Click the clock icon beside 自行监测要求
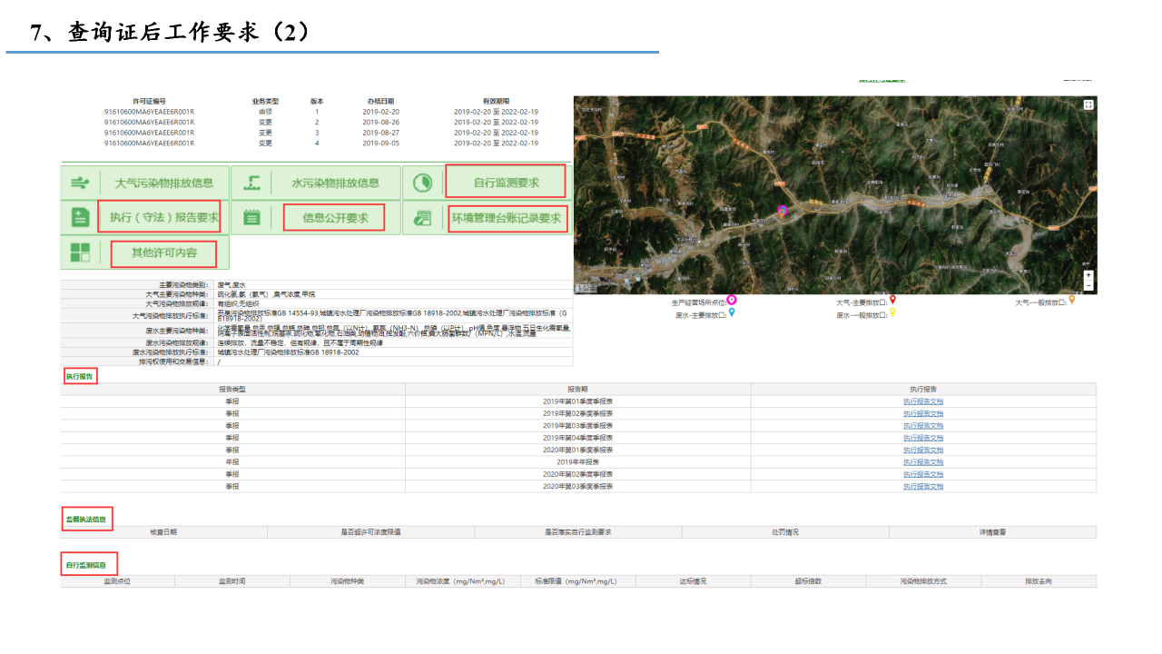Viewport: 1162px width, 654px height. click(x=422, y=183)
